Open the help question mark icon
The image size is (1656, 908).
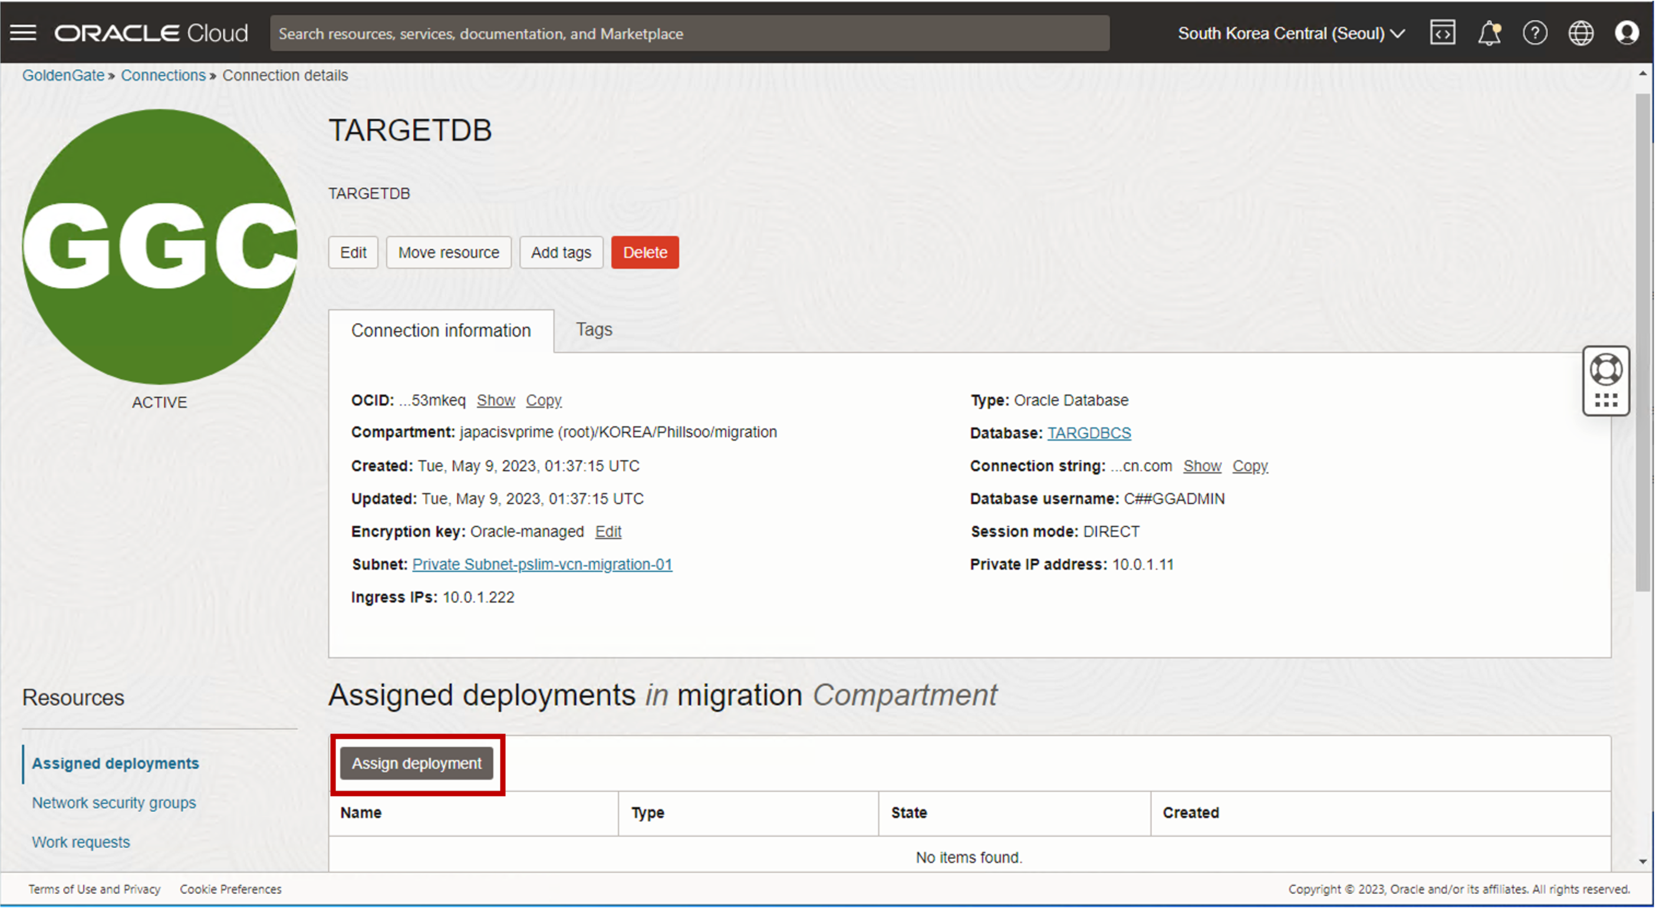click(x=1535, y=33)
